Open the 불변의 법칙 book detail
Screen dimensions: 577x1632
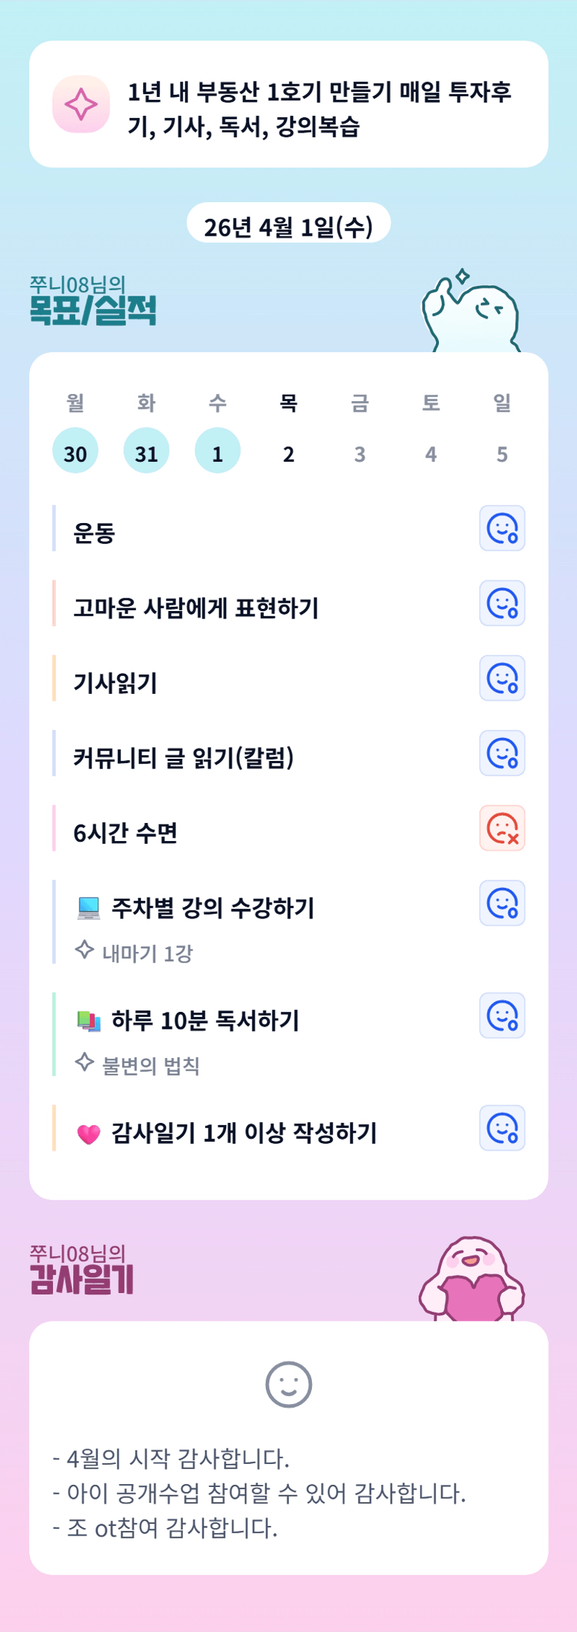click(151, 1066)
